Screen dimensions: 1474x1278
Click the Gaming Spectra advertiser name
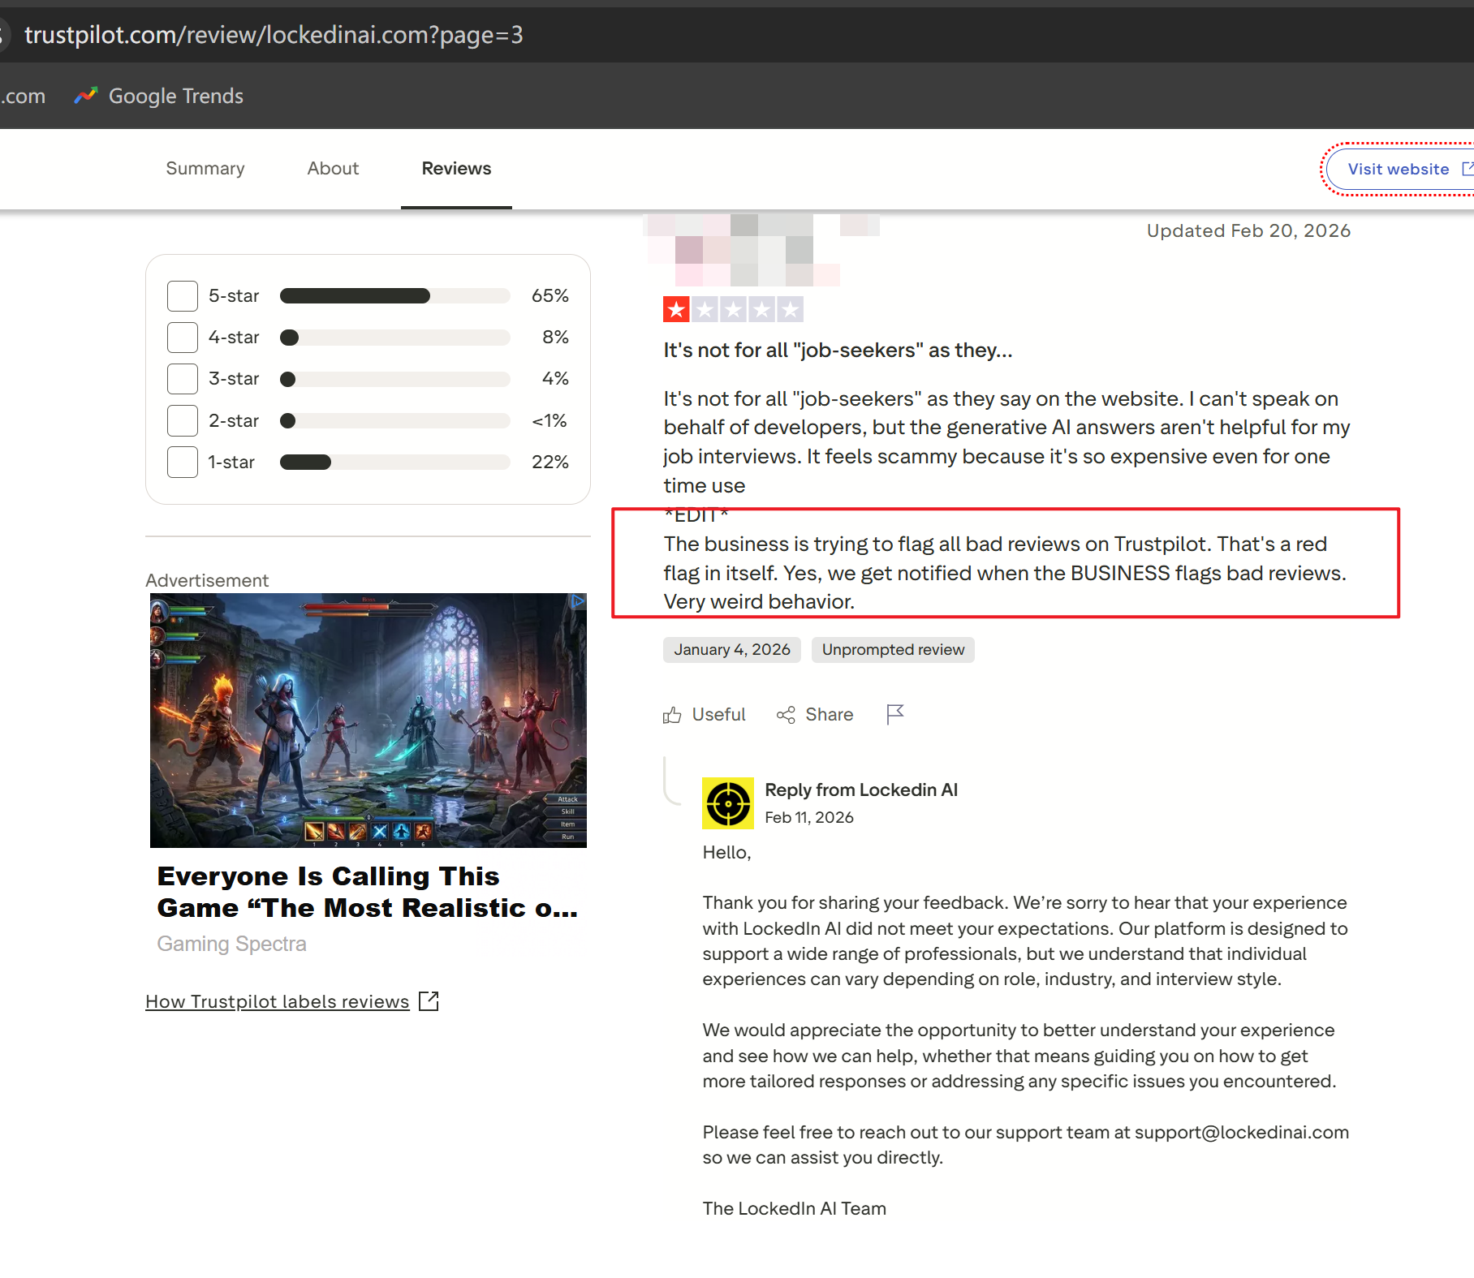click(x=231, y=944)
